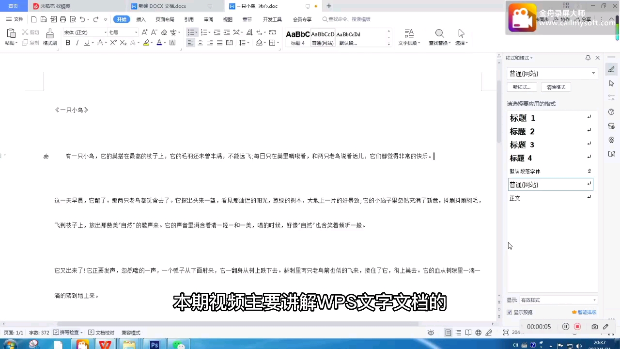Image resolution: width=620 pixels, height=349 pixels.
Task: Open the font size dropdown 七号
Action: [136, 32]
